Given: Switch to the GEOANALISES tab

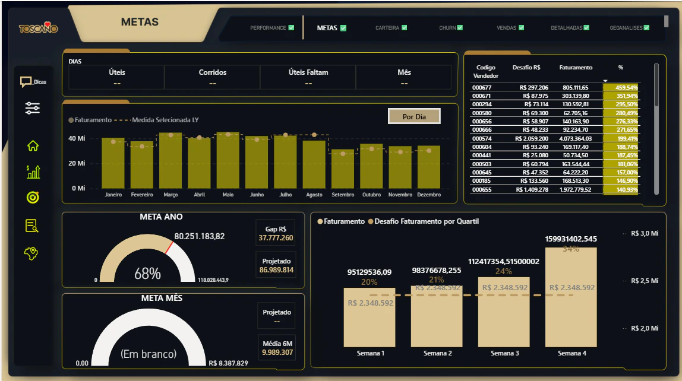Looking at the screenshot, I should point(626,28).
